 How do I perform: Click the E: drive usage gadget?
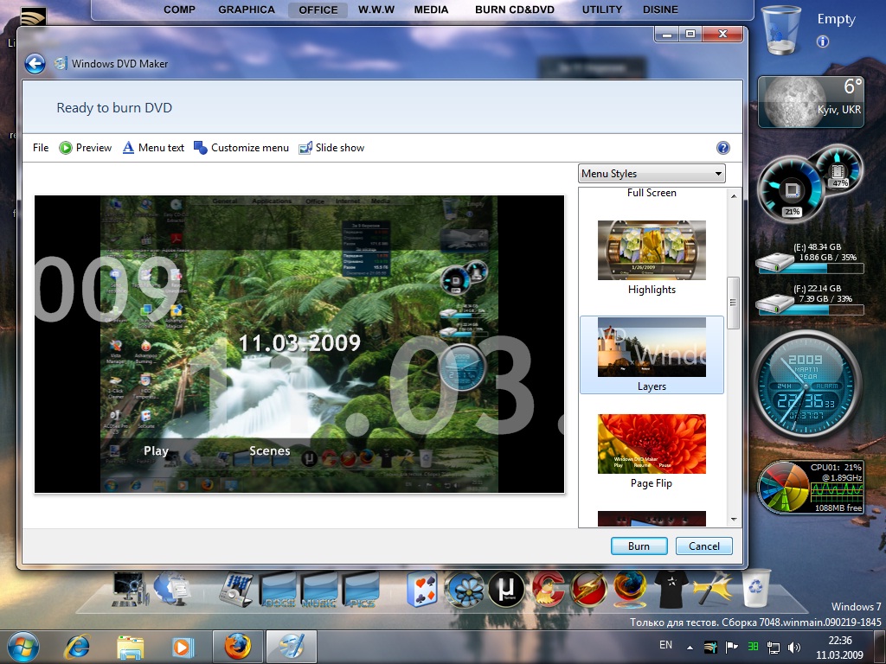point(810,258)
